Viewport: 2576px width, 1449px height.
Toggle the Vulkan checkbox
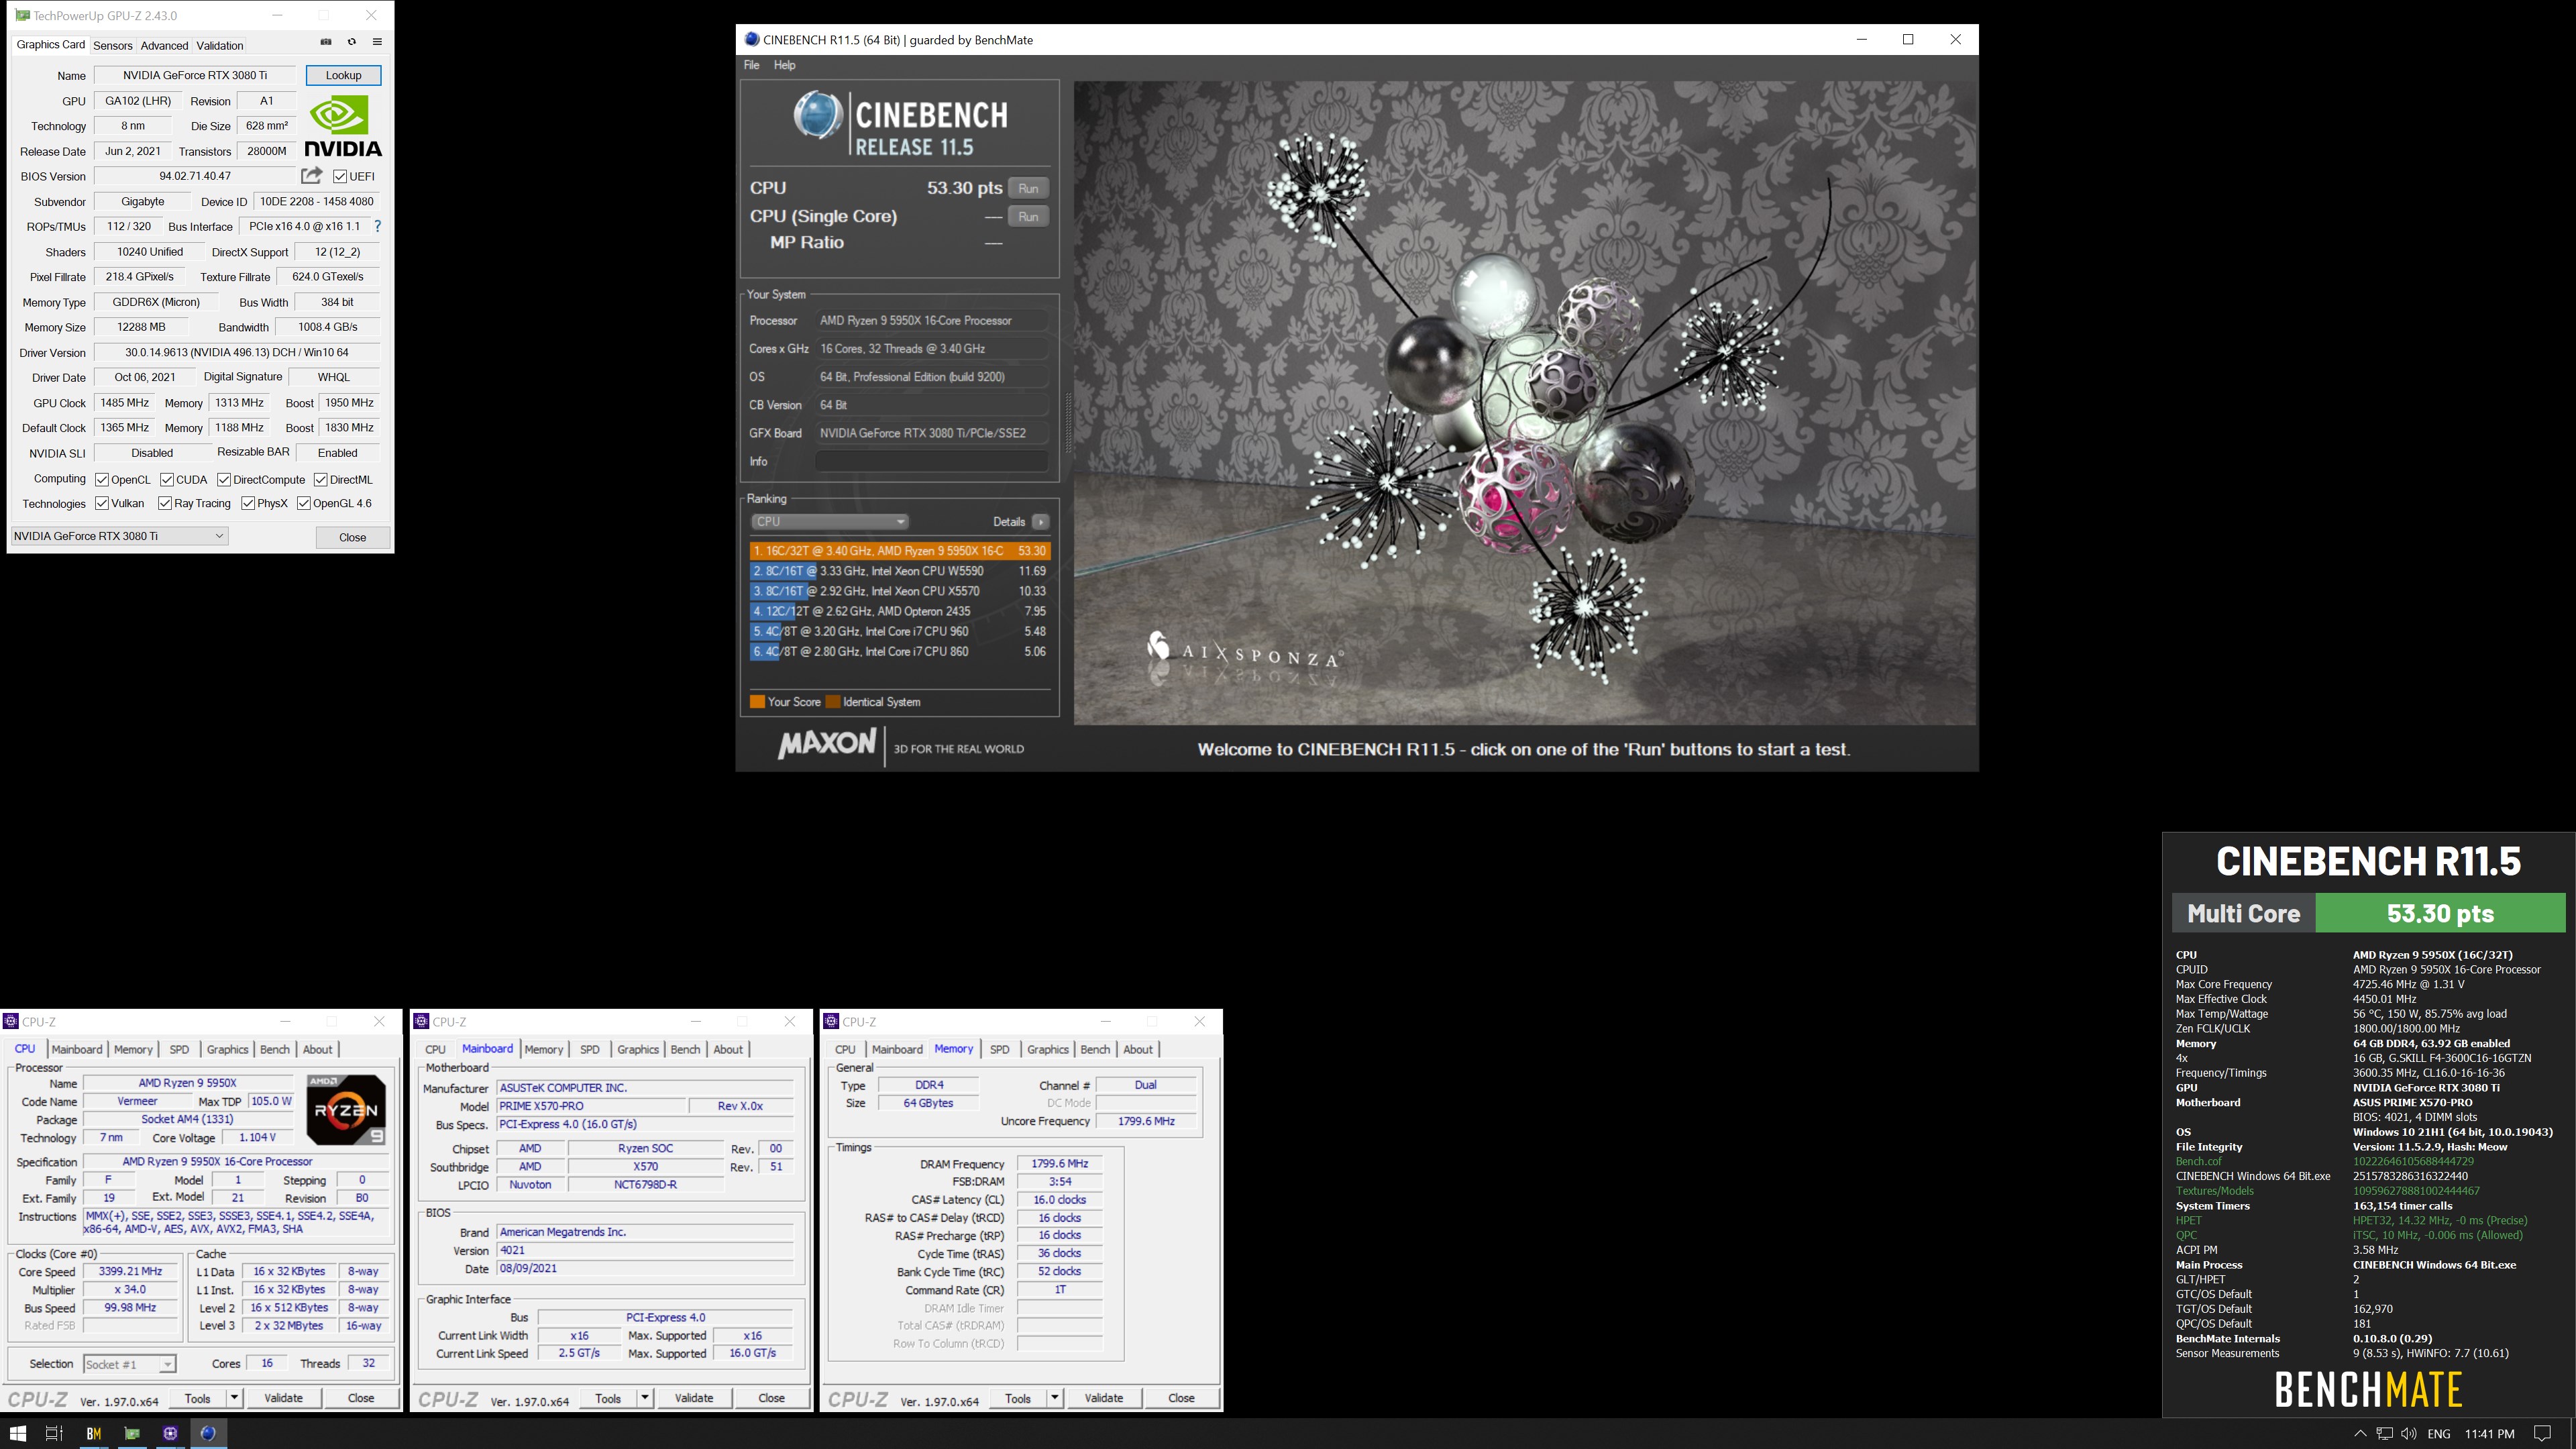click(x=101, y=503)
